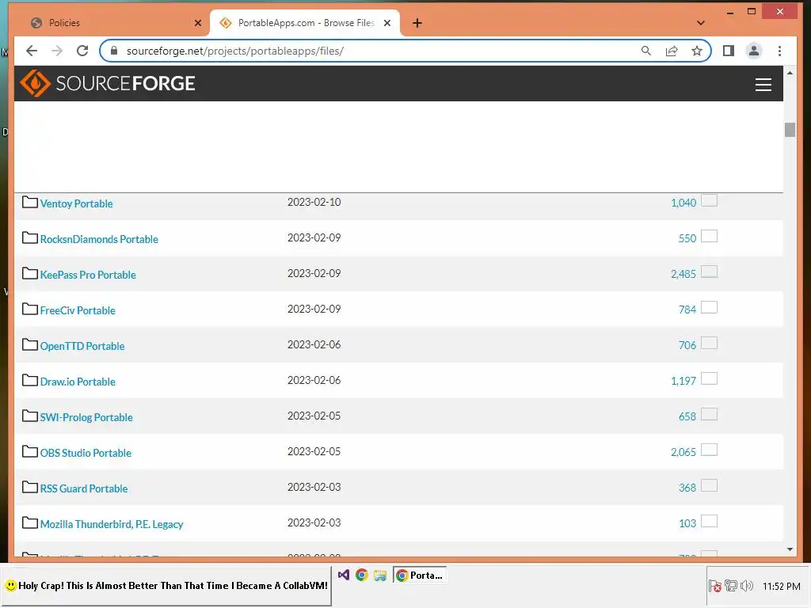
Task: Bookmark this page with the star icon
Action: point(697,51)
